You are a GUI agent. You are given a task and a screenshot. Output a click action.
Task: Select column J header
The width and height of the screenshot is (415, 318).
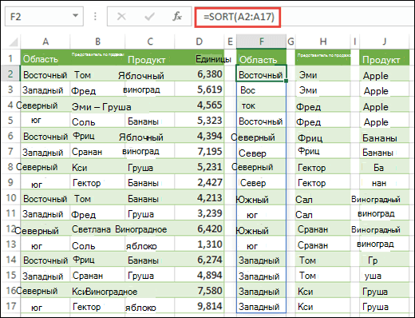[385, 42]
